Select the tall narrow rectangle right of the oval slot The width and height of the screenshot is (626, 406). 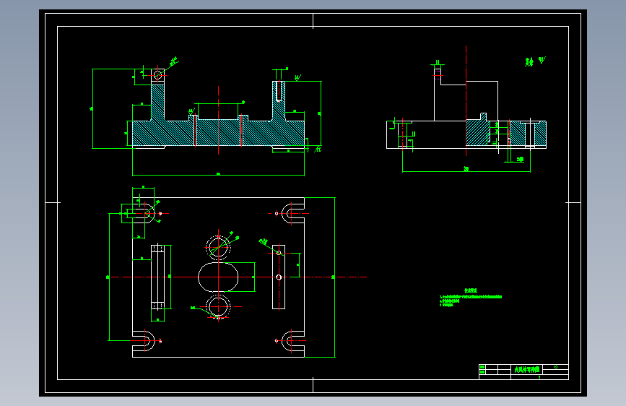click(279, 277)
